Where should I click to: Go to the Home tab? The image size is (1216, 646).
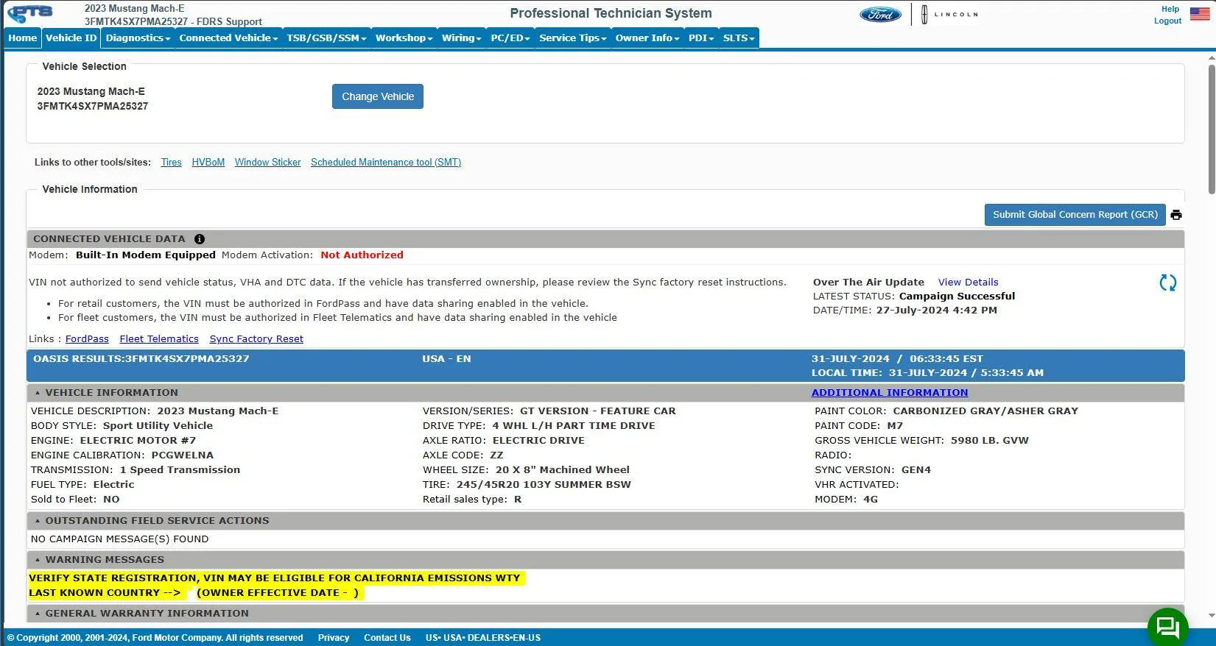tap(23, 38)
